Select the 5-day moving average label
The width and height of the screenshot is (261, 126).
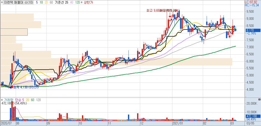(x=37, y=3)
